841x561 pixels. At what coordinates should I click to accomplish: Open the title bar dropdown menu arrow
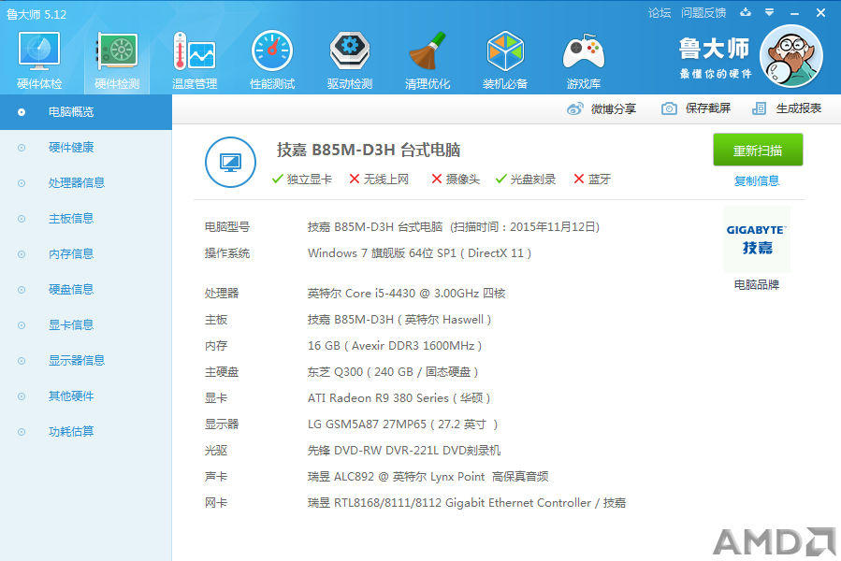pos(769,12)
